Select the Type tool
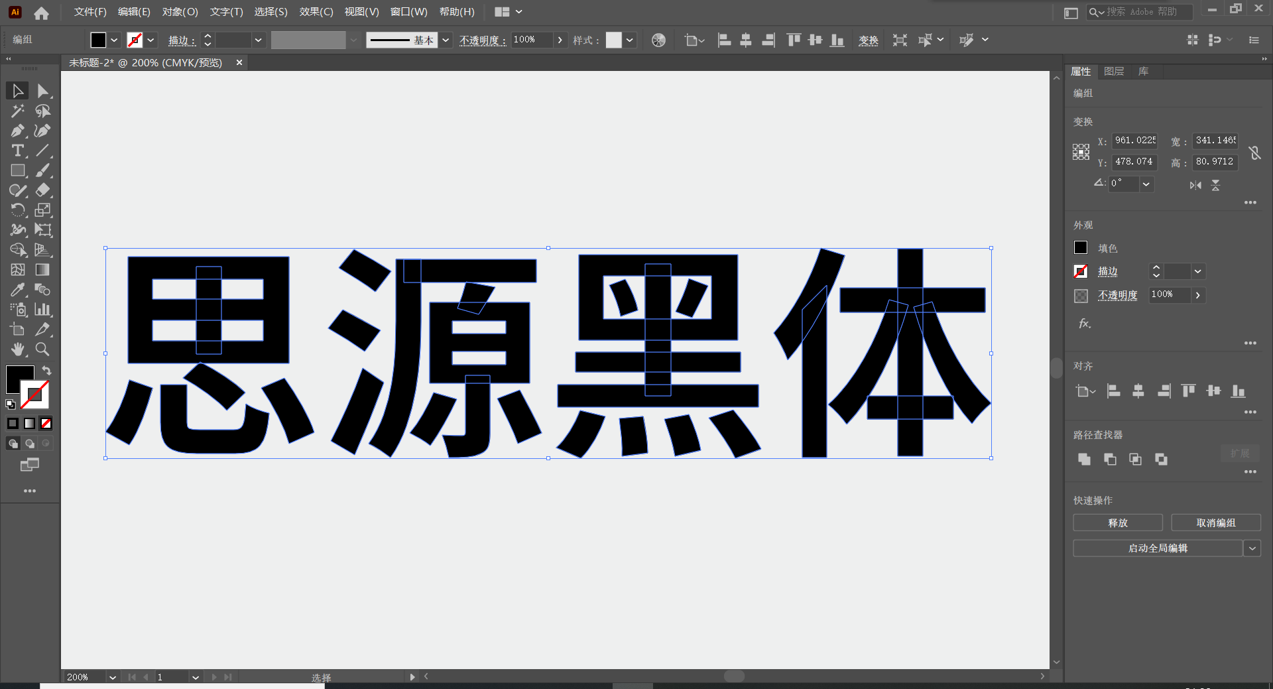The width and height of the screenshot is (1273, 689). [18, 151]
